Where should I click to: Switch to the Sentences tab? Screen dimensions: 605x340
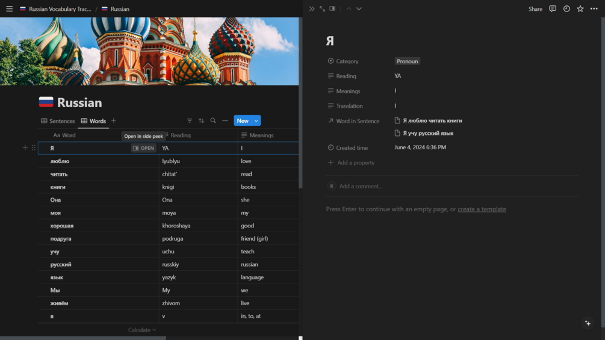[58, 121]
